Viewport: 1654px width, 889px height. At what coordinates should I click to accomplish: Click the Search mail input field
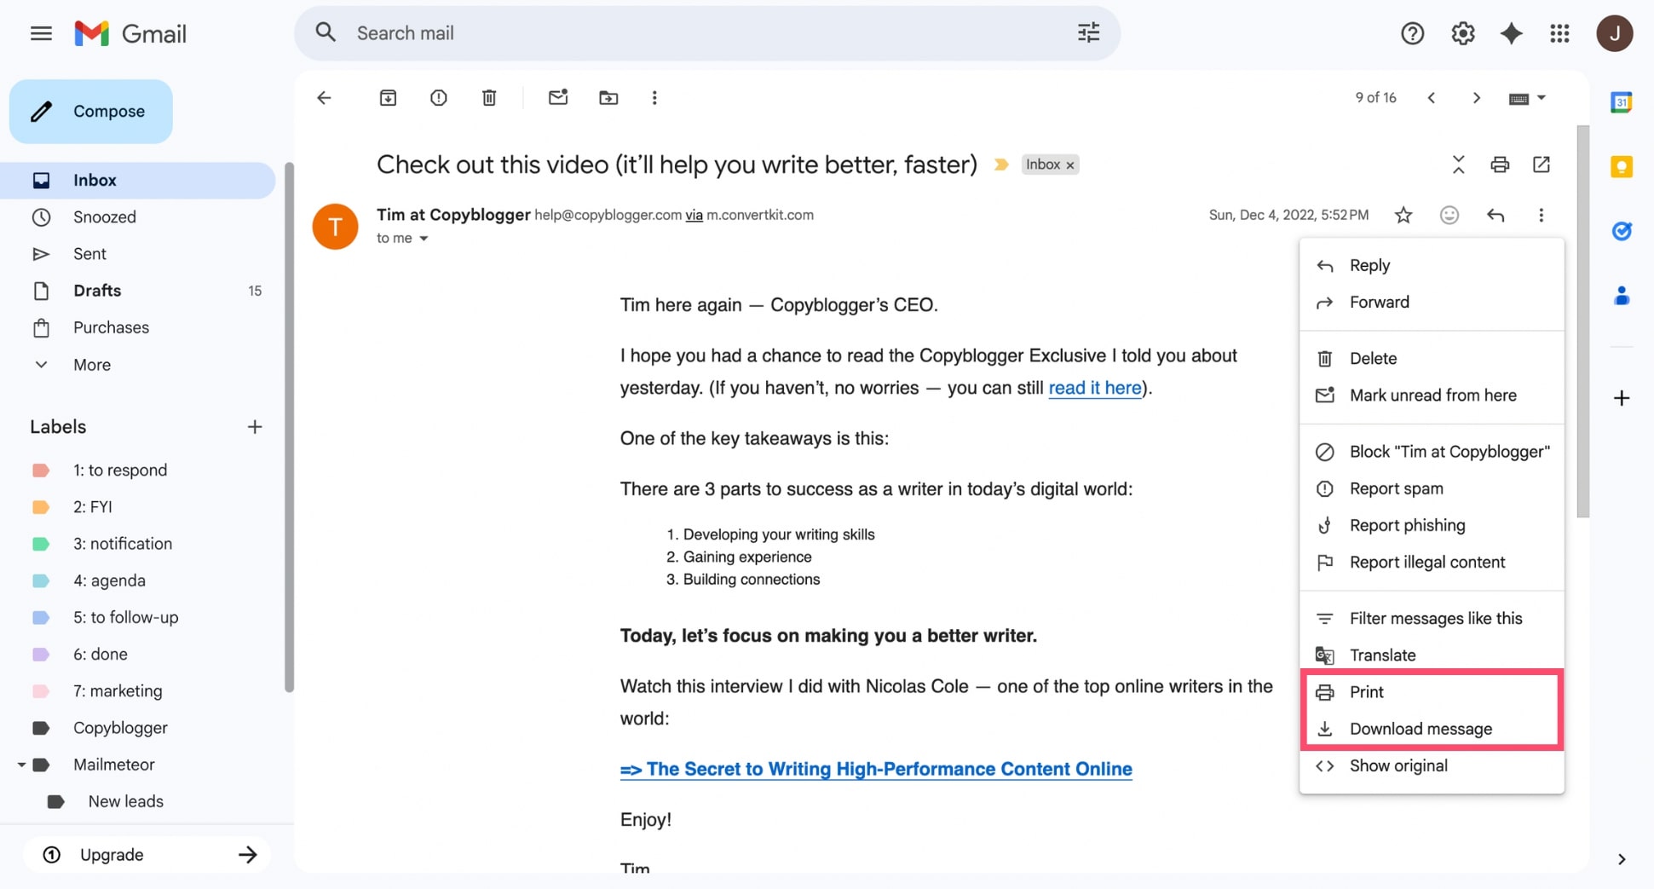coord(596,32)
